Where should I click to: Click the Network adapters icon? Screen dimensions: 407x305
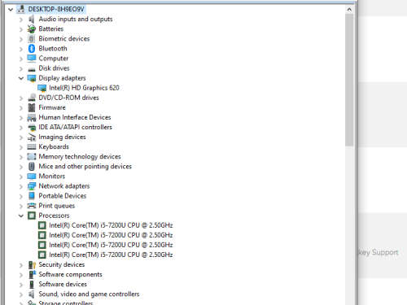click(x=32, y=186)
